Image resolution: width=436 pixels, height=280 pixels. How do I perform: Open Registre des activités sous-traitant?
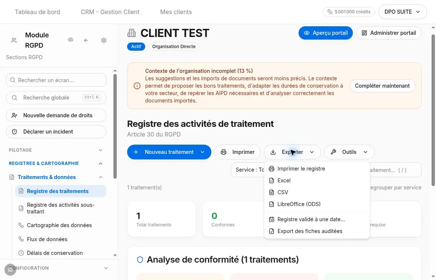coord(61,208)
